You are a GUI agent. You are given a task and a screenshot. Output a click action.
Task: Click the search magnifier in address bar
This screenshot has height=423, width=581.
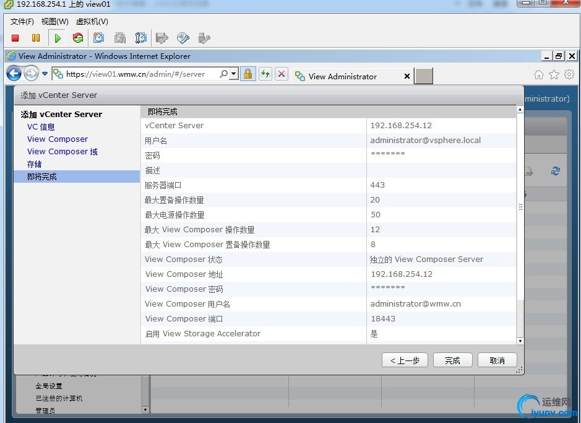click(x=223, y=74)
